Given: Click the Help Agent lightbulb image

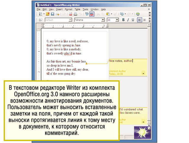Looking at the screenshot, I should [x=142, y=132].
